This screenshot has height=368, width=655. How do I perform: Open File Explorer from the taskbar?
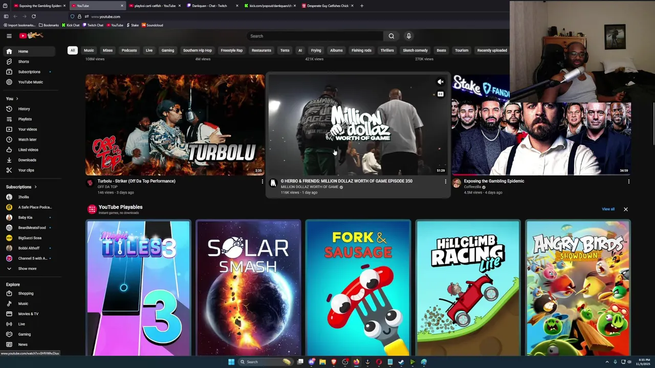322,362
